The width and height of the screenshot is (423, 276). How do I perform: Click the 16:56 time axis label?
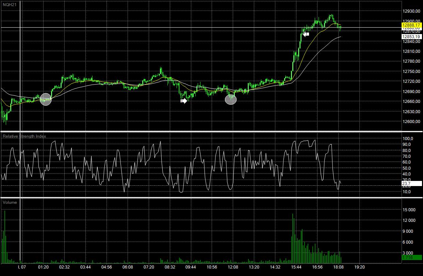tap(318, 267)
